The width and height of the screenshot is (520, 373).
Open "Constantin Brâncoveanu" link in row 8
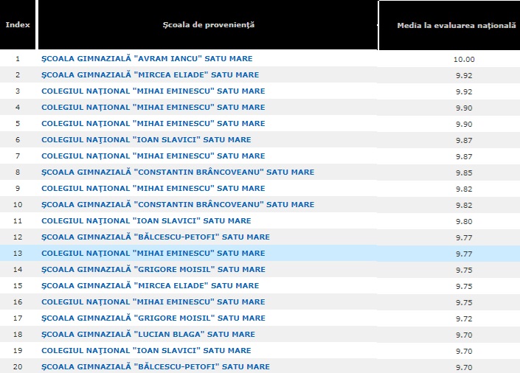click(x=178, y=172)
